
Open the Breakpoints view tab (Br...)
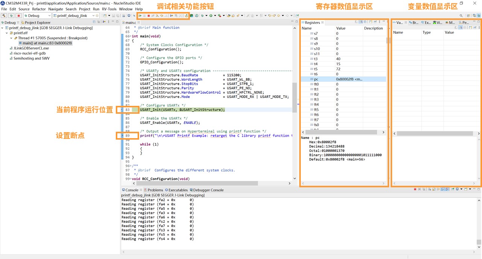414,23
